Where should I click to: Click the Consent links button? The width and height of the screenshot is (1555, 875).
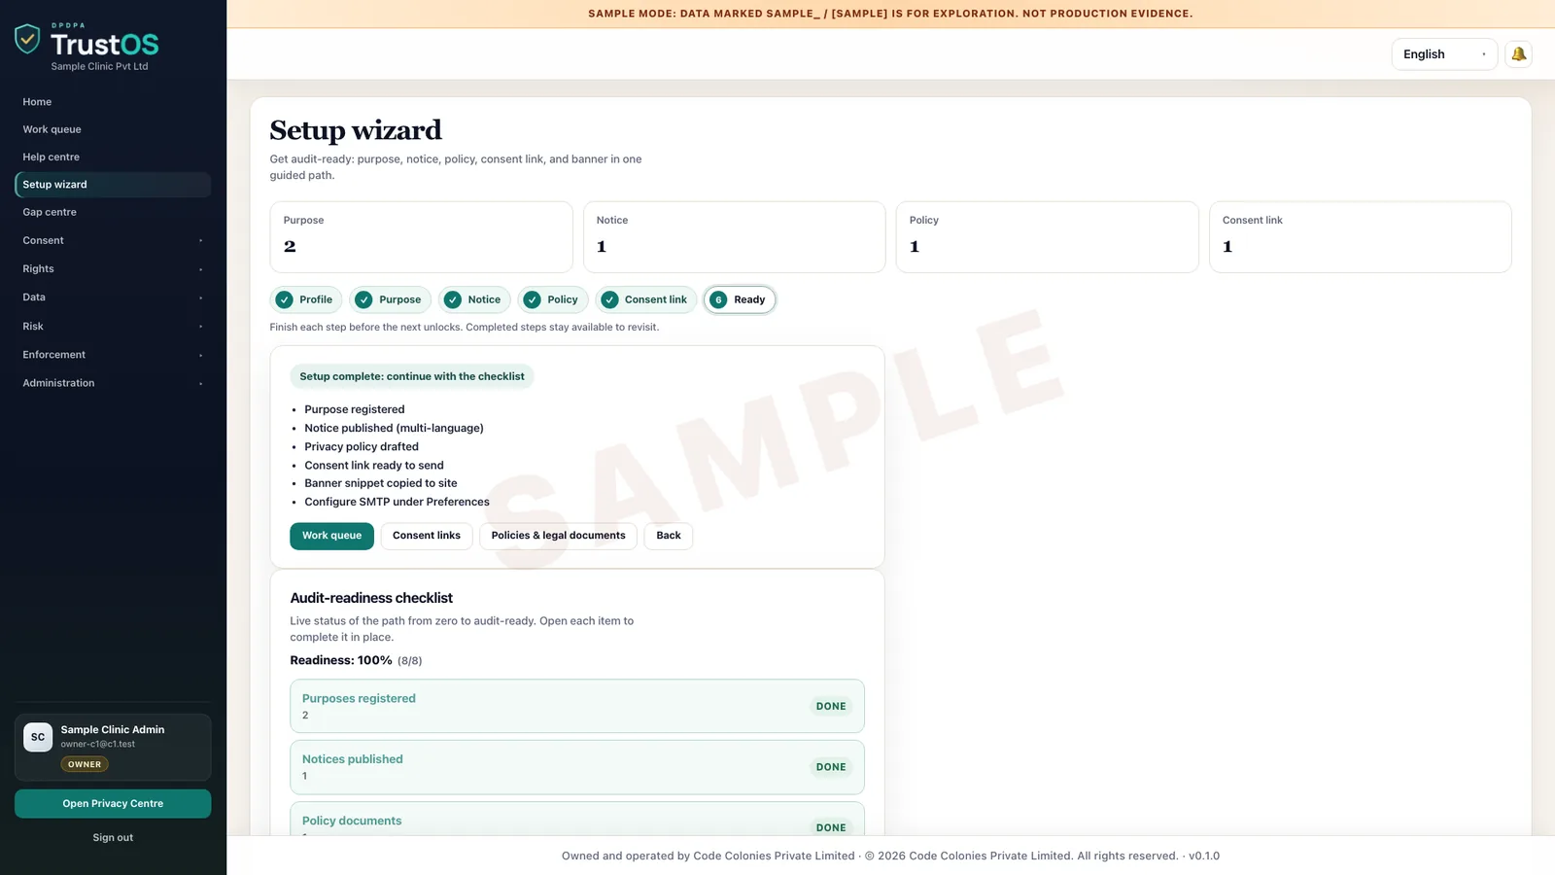click(427, 536)
